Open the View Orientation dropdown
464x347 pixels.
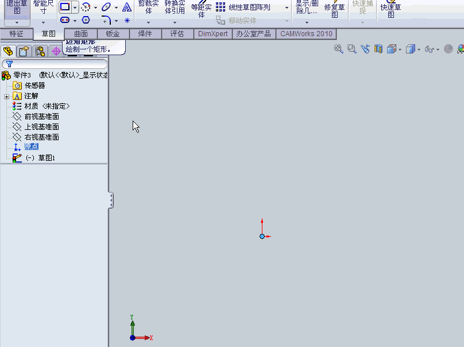(x=400, y=49)
